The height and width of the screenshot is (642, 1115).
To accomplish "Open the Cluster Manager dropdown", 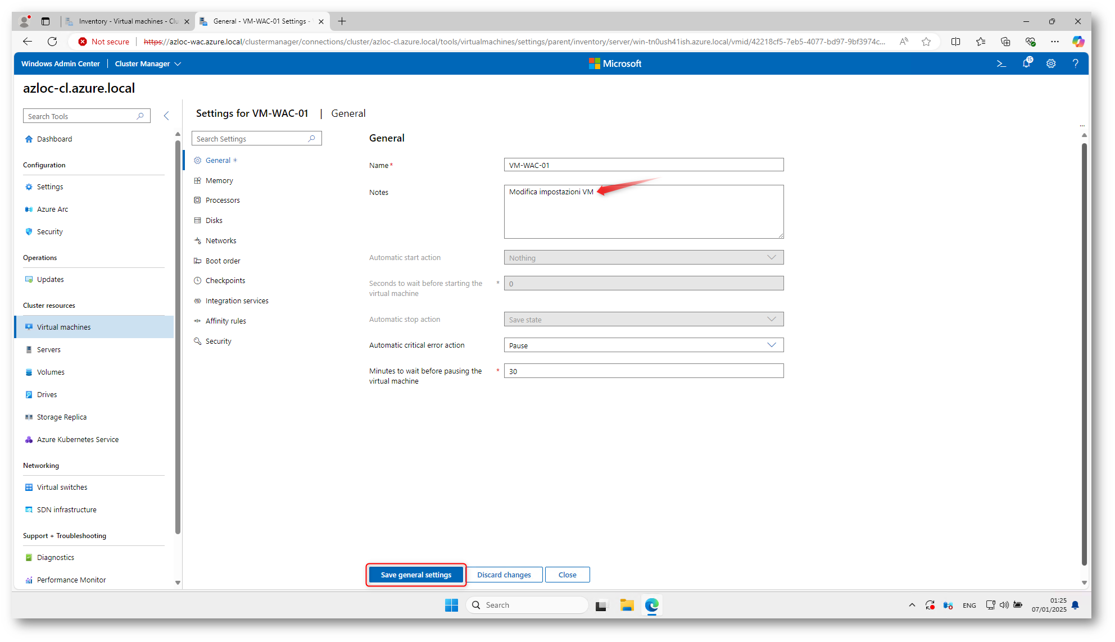I will 148,63.
